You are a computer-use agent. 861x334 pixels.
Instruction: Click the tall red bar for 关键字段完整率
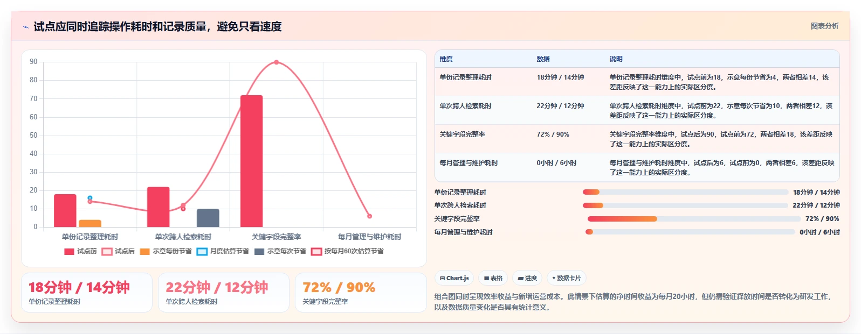pyautogui.click(x=252, y=161)
